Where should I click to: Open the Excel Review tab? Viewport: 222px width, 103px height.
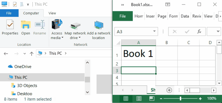pyautogui.click(x=197, y=16)
